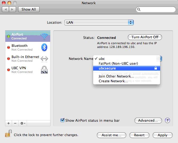The width and height of the screenshot is (178, 143).
Task: Open the Location dropdown
Action: (99, 22)
